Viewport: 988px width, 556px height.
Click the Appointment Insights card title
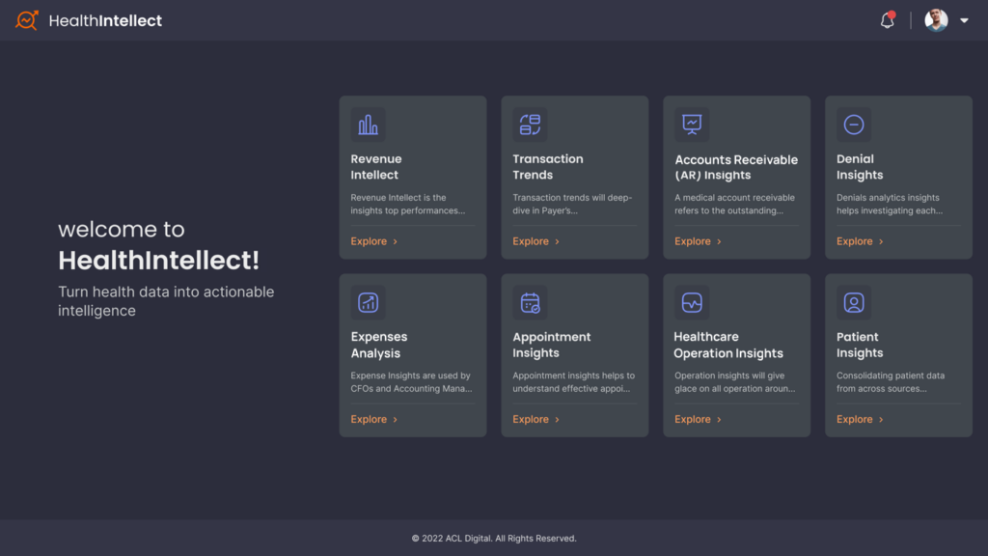pyautogui.click(x=551, y=345)
